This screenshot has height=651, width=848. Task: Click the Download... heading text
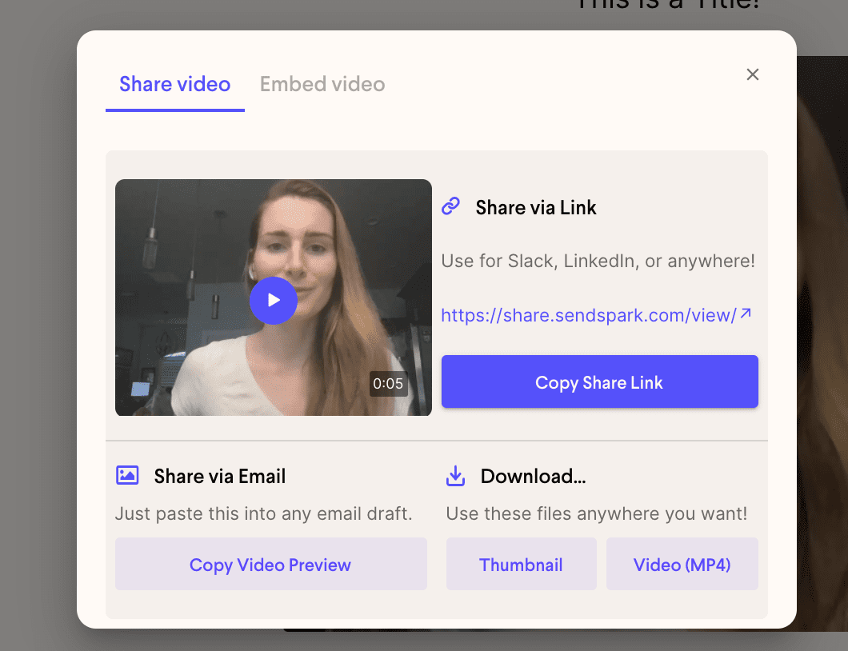point(533,476)
